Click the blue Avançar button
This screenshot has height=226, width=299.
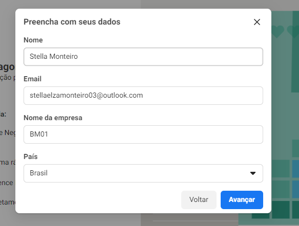(x=242, y=200)
